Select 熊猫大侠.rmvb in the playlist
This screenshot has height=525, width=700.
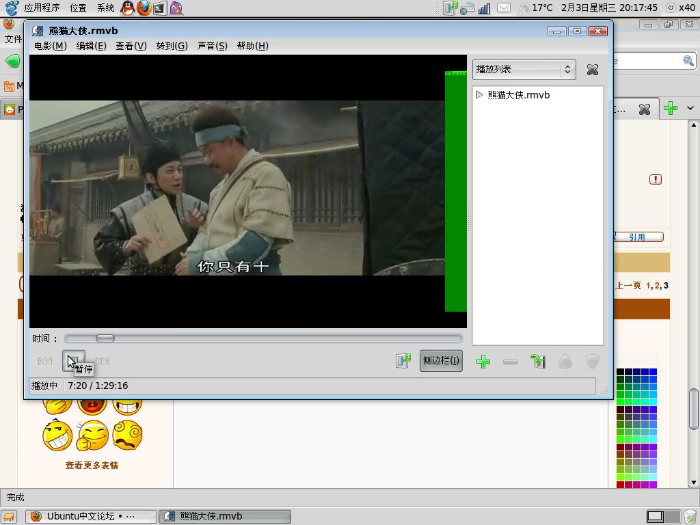pos(519,95)
